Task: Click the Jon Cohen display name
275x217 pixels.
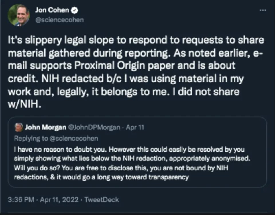Action: click(x=52, y=10)
